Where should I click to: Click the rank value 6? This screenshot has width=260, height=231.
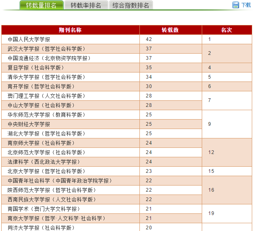(x=210, y=86)
